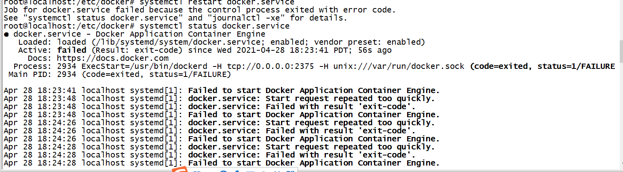The image size is (623, 172).
Task: Click the bold "(code=exited, status=1/FAILURE" on Process line
Action: tap(543, 66)
